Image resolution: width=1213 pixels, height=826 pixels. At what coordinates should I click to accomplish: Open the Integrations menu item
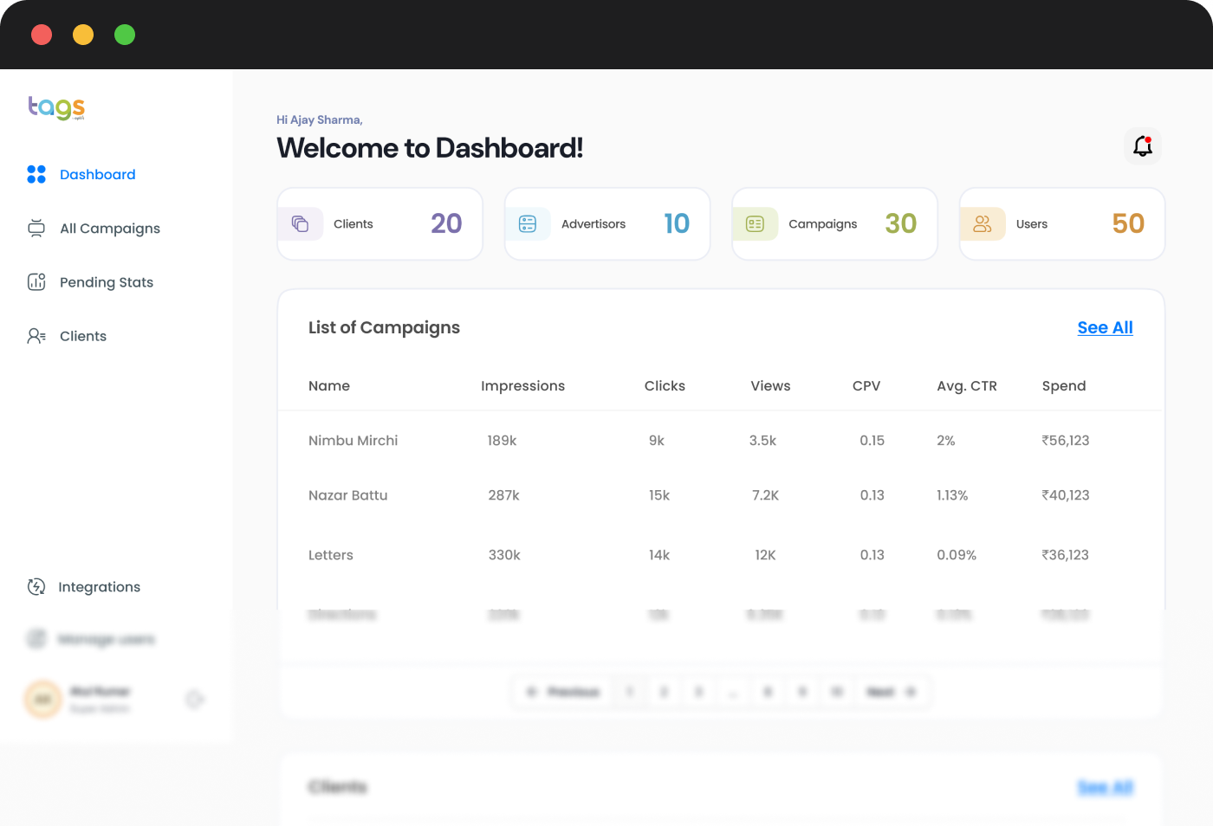(x=99, y=587)
